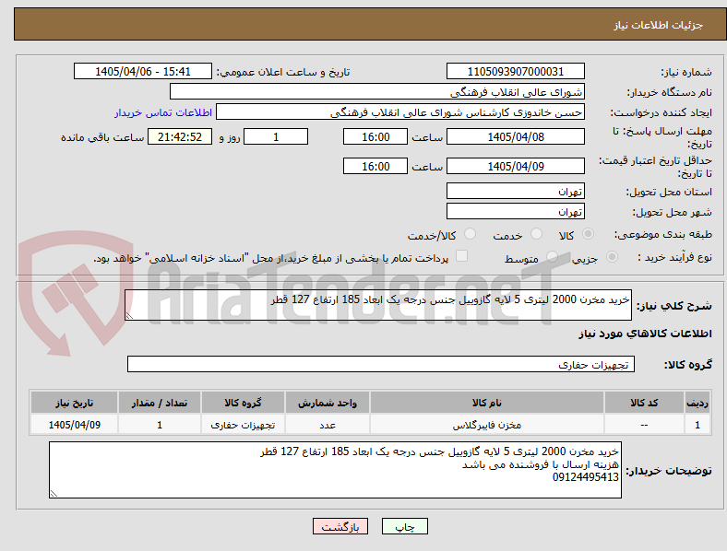
Task: Click the استان محل تحویل field تهران
Action: 515,191
